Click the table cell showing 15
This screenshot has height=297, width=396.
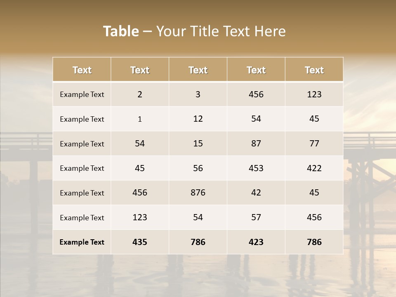pos(198,144)
